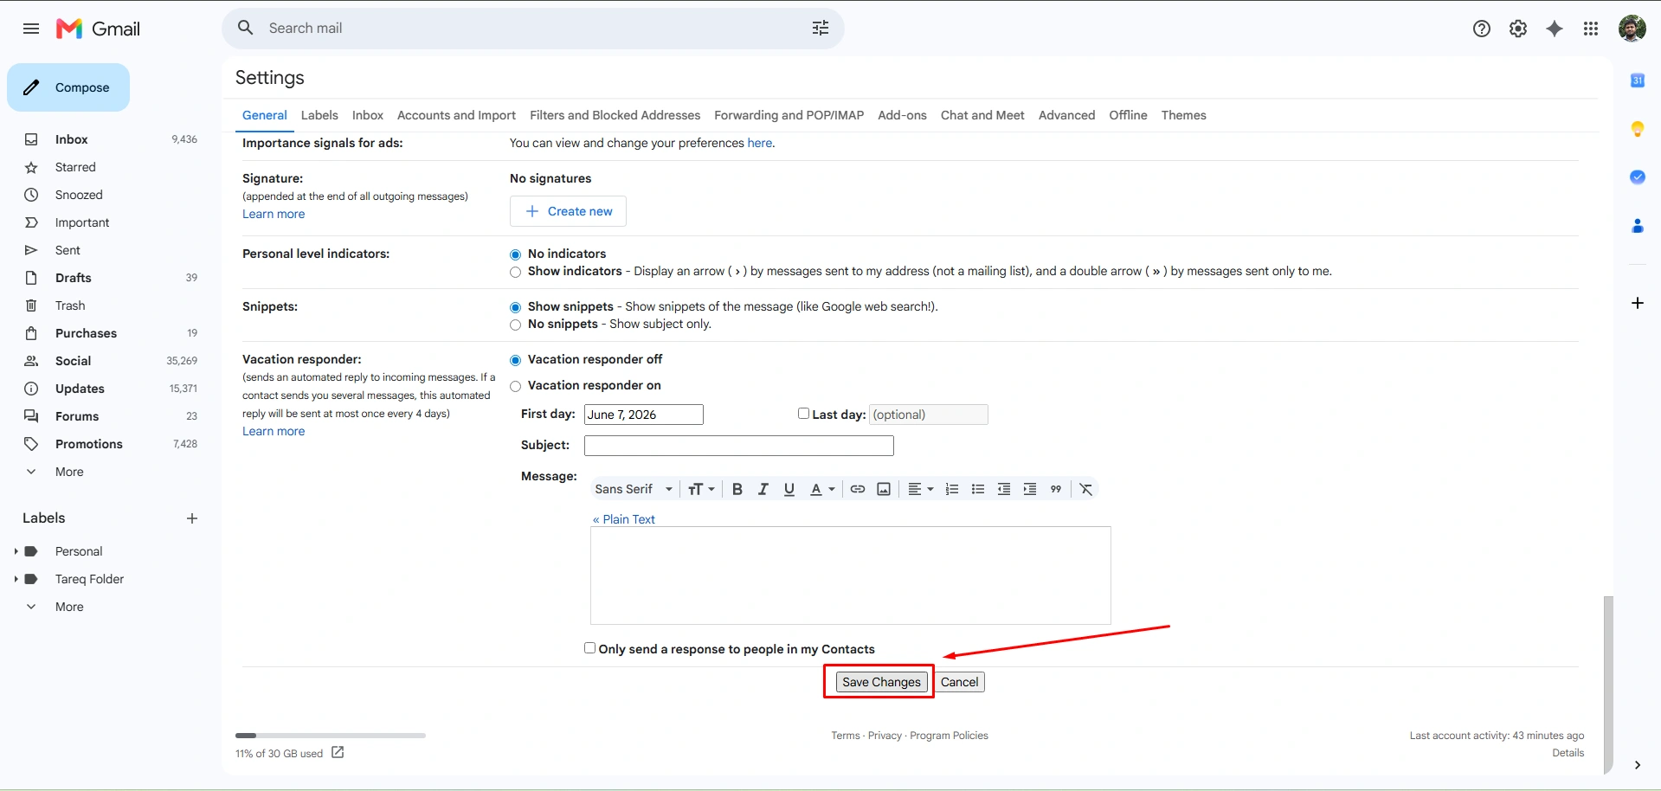Click the storage usage bar
Screen dimensions: 1661x791
(331, 736)
